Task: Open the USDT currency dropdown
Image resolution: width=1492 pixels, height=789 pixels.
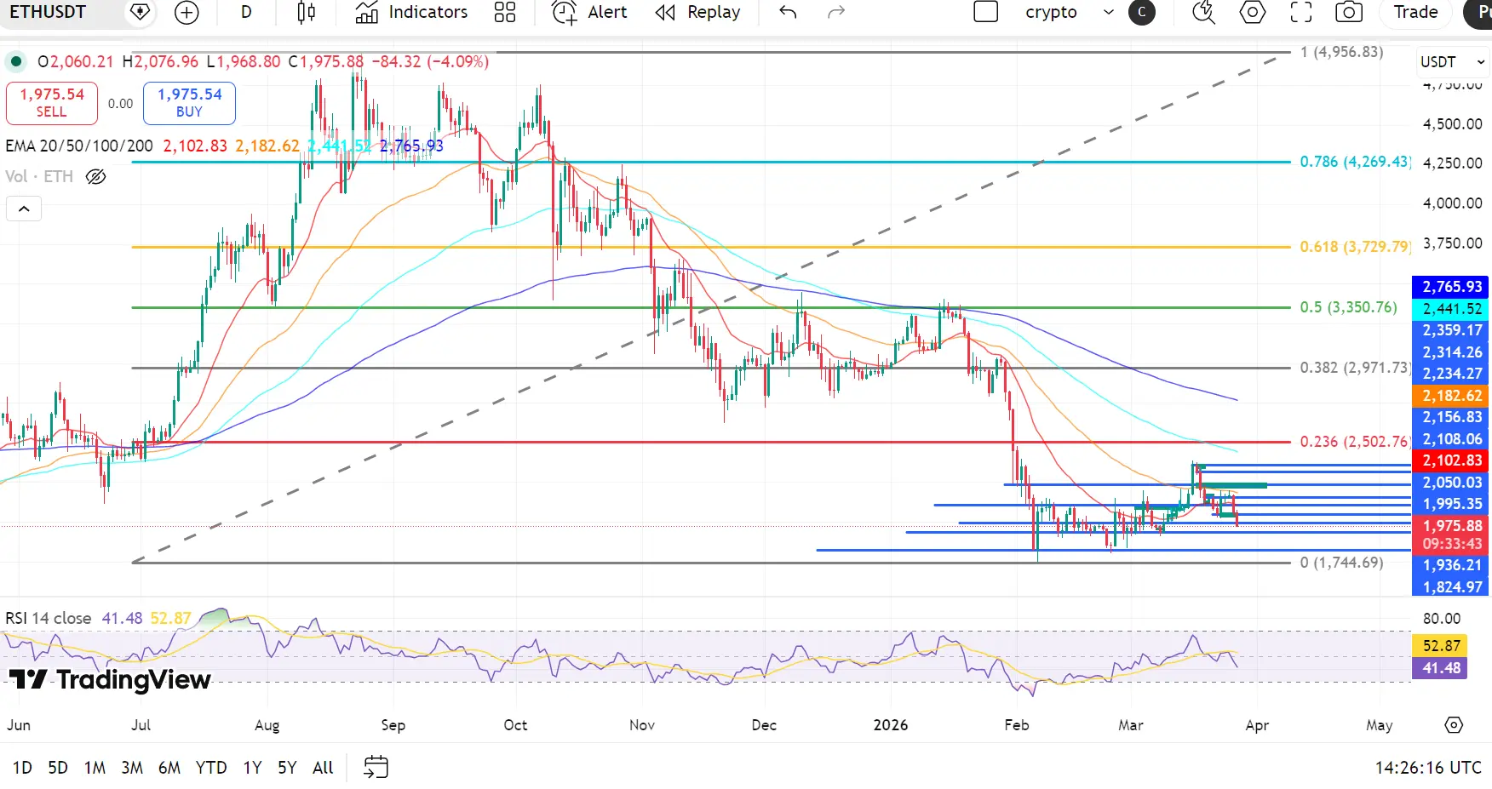Action: [1452, 62]
